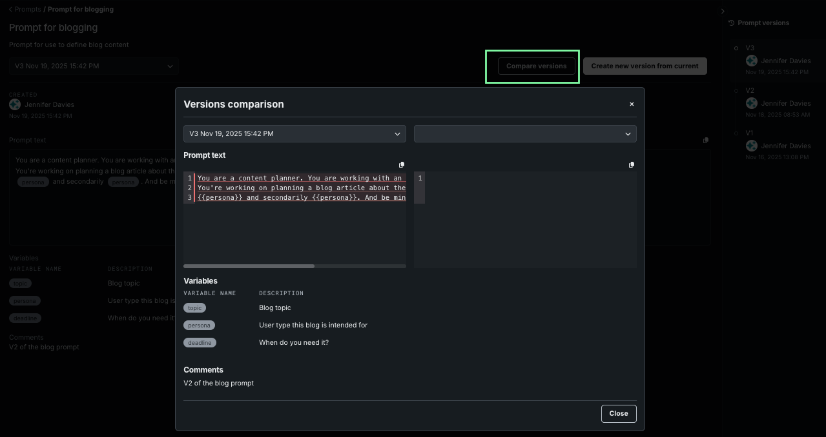Copy prompt text on main page
Image resolution: width=826 pixels, height=437 pixels.
(705, 141)
